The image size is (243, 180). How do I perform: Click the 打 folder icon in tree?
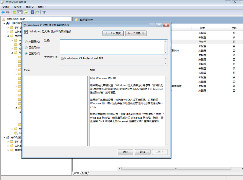[x=16, y=44]
